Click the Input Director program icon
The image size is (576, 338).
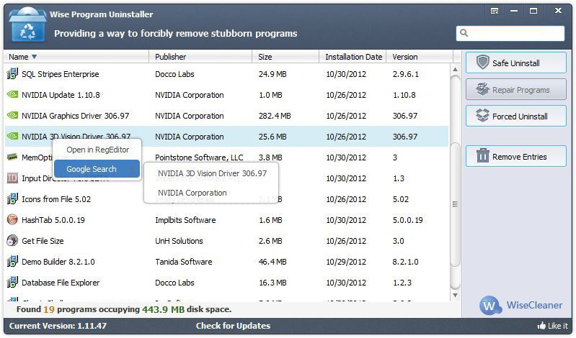(12, 178)
